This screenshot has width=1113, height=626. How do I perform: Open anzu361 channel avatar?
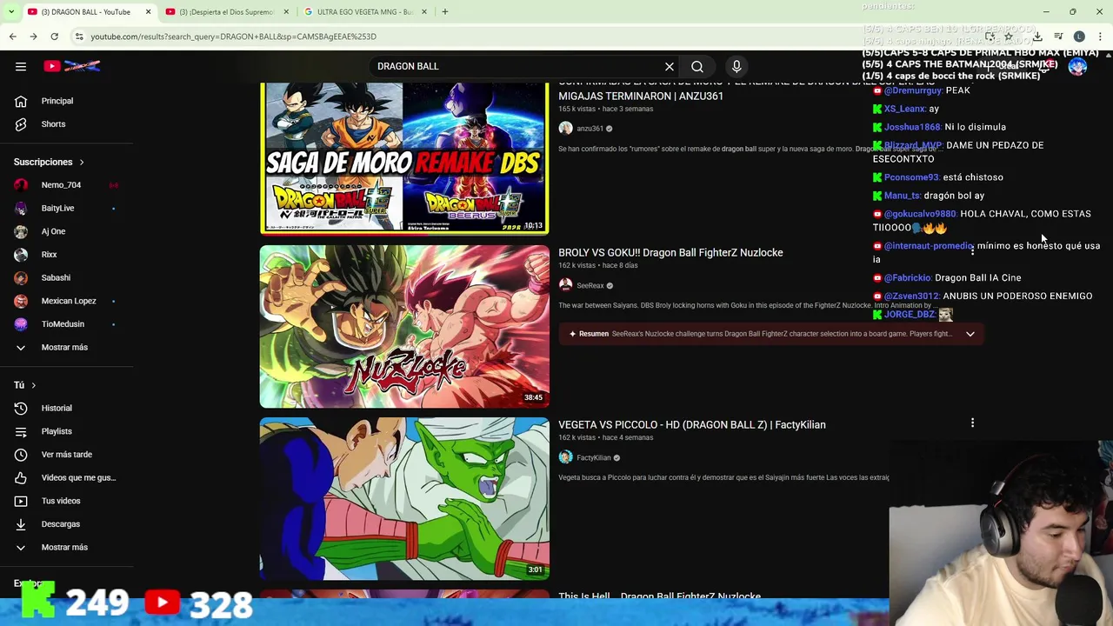click(x=565, y=129)
